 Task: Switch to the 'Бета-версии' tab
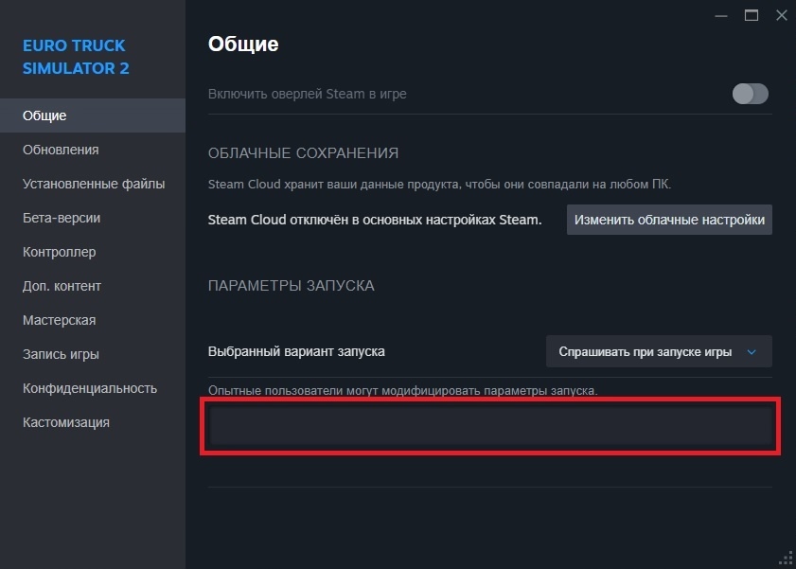[x=62, y=218]
